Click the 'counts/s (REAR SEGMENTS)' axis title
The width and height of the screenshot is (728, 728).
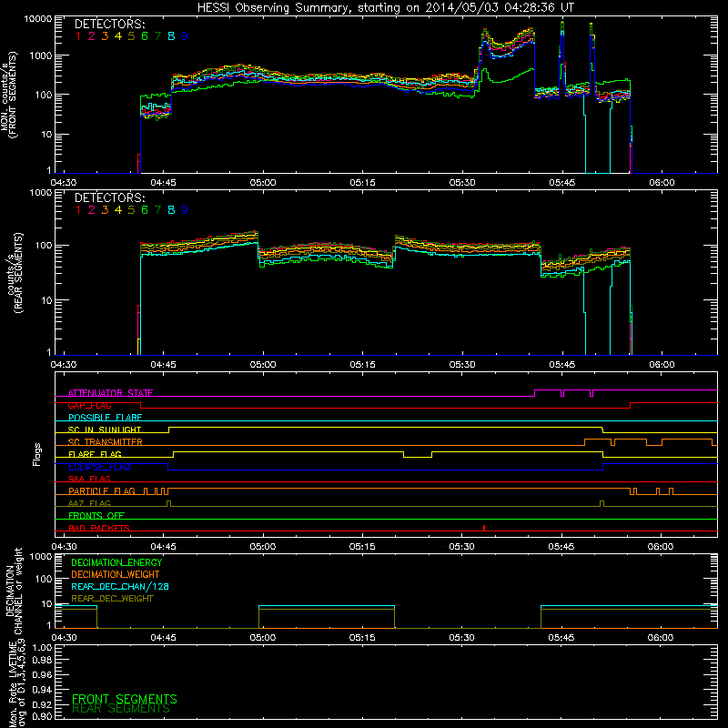[15, 273]
